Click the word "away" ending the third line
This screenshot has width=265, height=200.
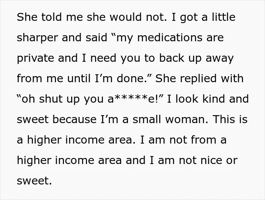220,59
